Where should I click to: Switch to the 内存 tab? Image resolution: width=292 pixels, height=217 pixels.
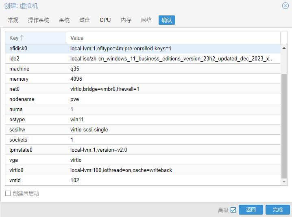(x=126, y=20)
